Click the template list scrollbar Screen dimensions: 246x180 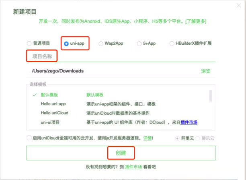point(210,97)
